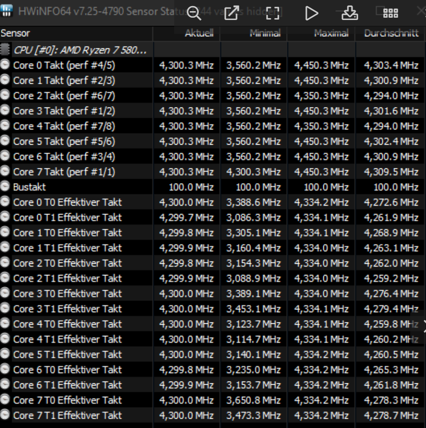426x428 pixels.
Task: Click the Minimal column header
Action: [254, 33]
